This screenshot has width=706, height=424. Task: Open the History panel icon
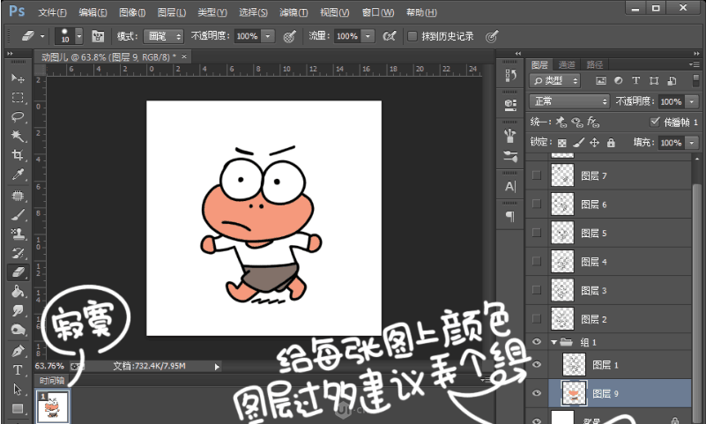[510, 76]
